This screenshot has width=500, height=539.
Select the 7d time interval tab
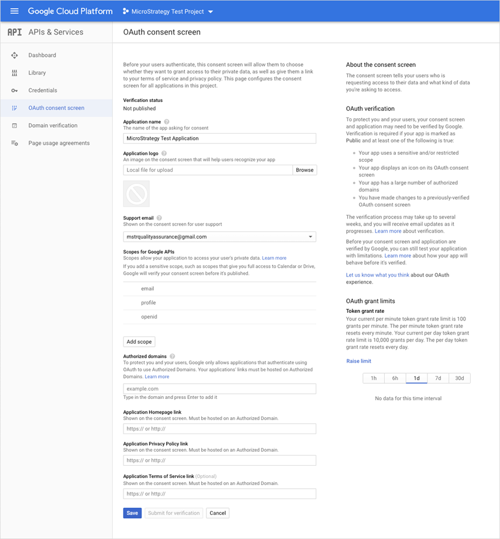coord(438,378)
